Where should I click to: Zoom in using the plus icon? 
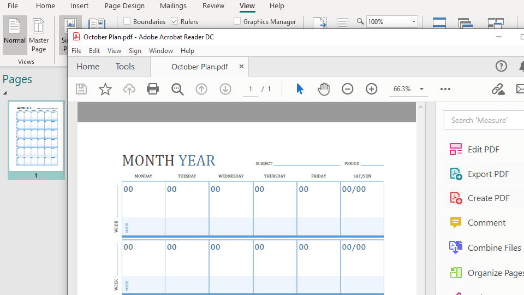tap(372, 89)
